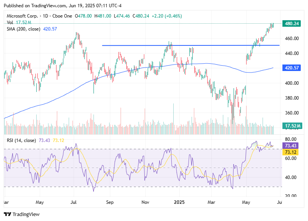Click the TradingView wordmark link
Screen dimensions: 308x221
pos(26,214)
